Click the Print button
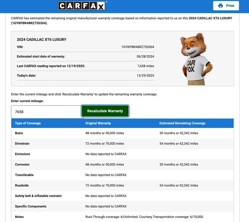Image resolution: width=249 pixels, height=222 pixels. click(226, 6)
